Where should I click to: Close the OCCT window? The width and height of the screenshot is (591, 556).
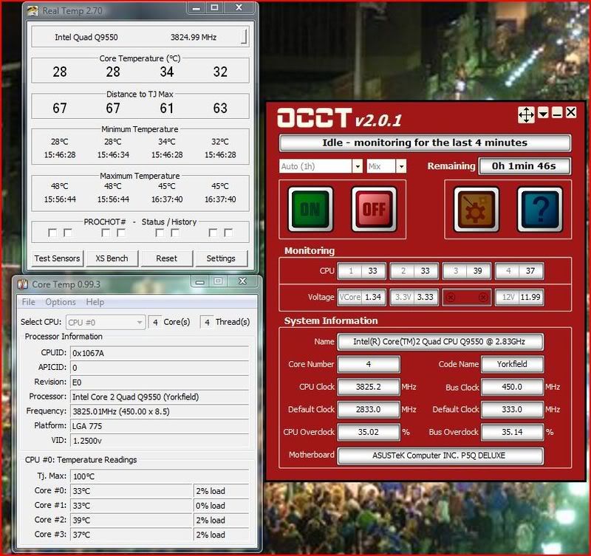coord(571,112)
